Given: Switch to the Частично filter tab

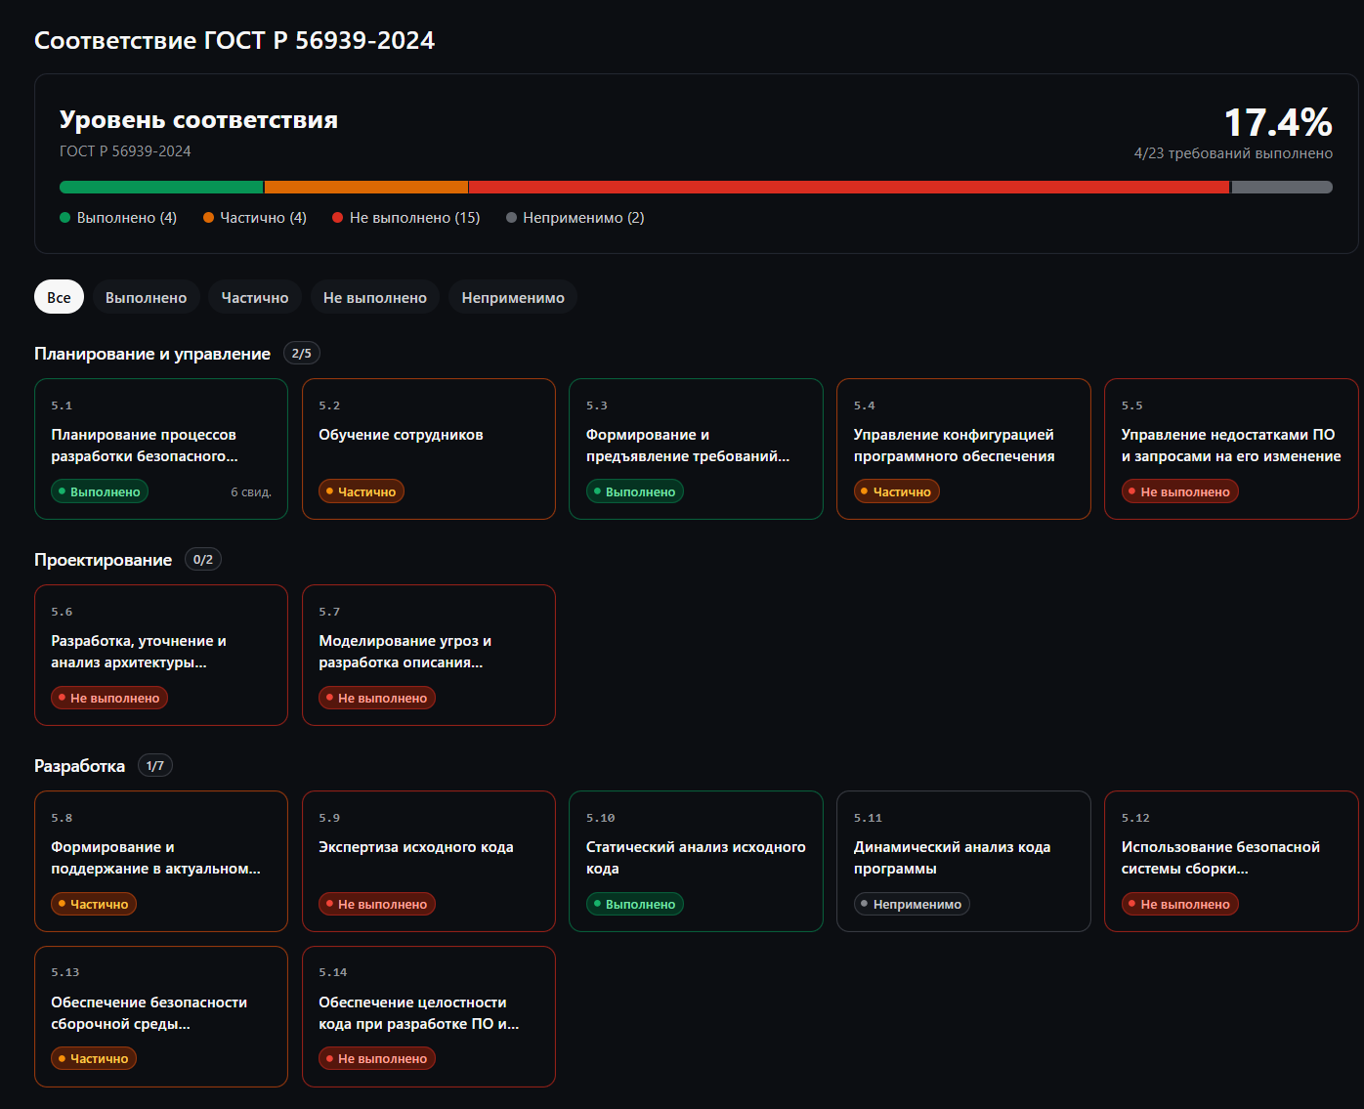Looking at the screenshot, I should [255, 297].
